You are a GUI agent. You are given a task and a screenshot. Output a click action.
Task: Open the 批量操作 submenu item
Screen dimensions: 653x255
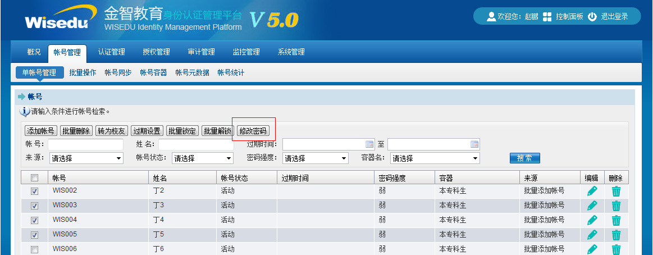coord(83,72)
